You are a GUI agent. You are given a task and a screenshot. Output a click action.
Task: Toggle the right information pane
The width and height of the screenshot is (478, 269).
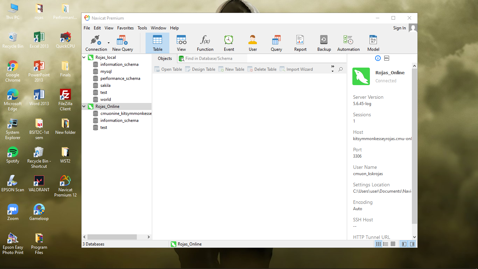pyautogui.click(x=412, y=244)
